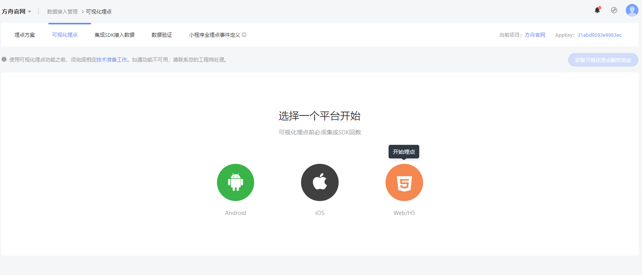Image resolution: width=642 pixels, height=275 pixels.
Task: Select the iOS Apple platform icon
Action: (x=320, y=182)
